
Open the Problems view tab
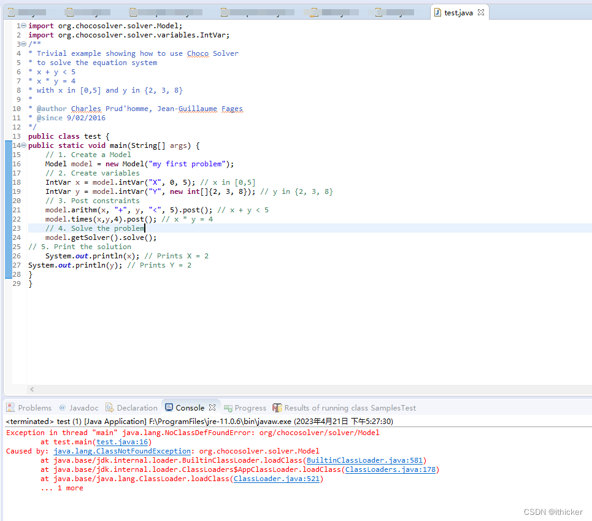click(x=29, y=407)
